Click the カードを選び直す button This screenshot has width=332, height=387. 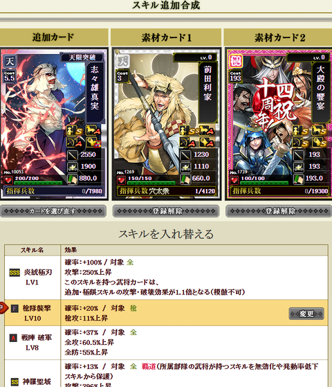pyautogui.click(x=53, y=211)
